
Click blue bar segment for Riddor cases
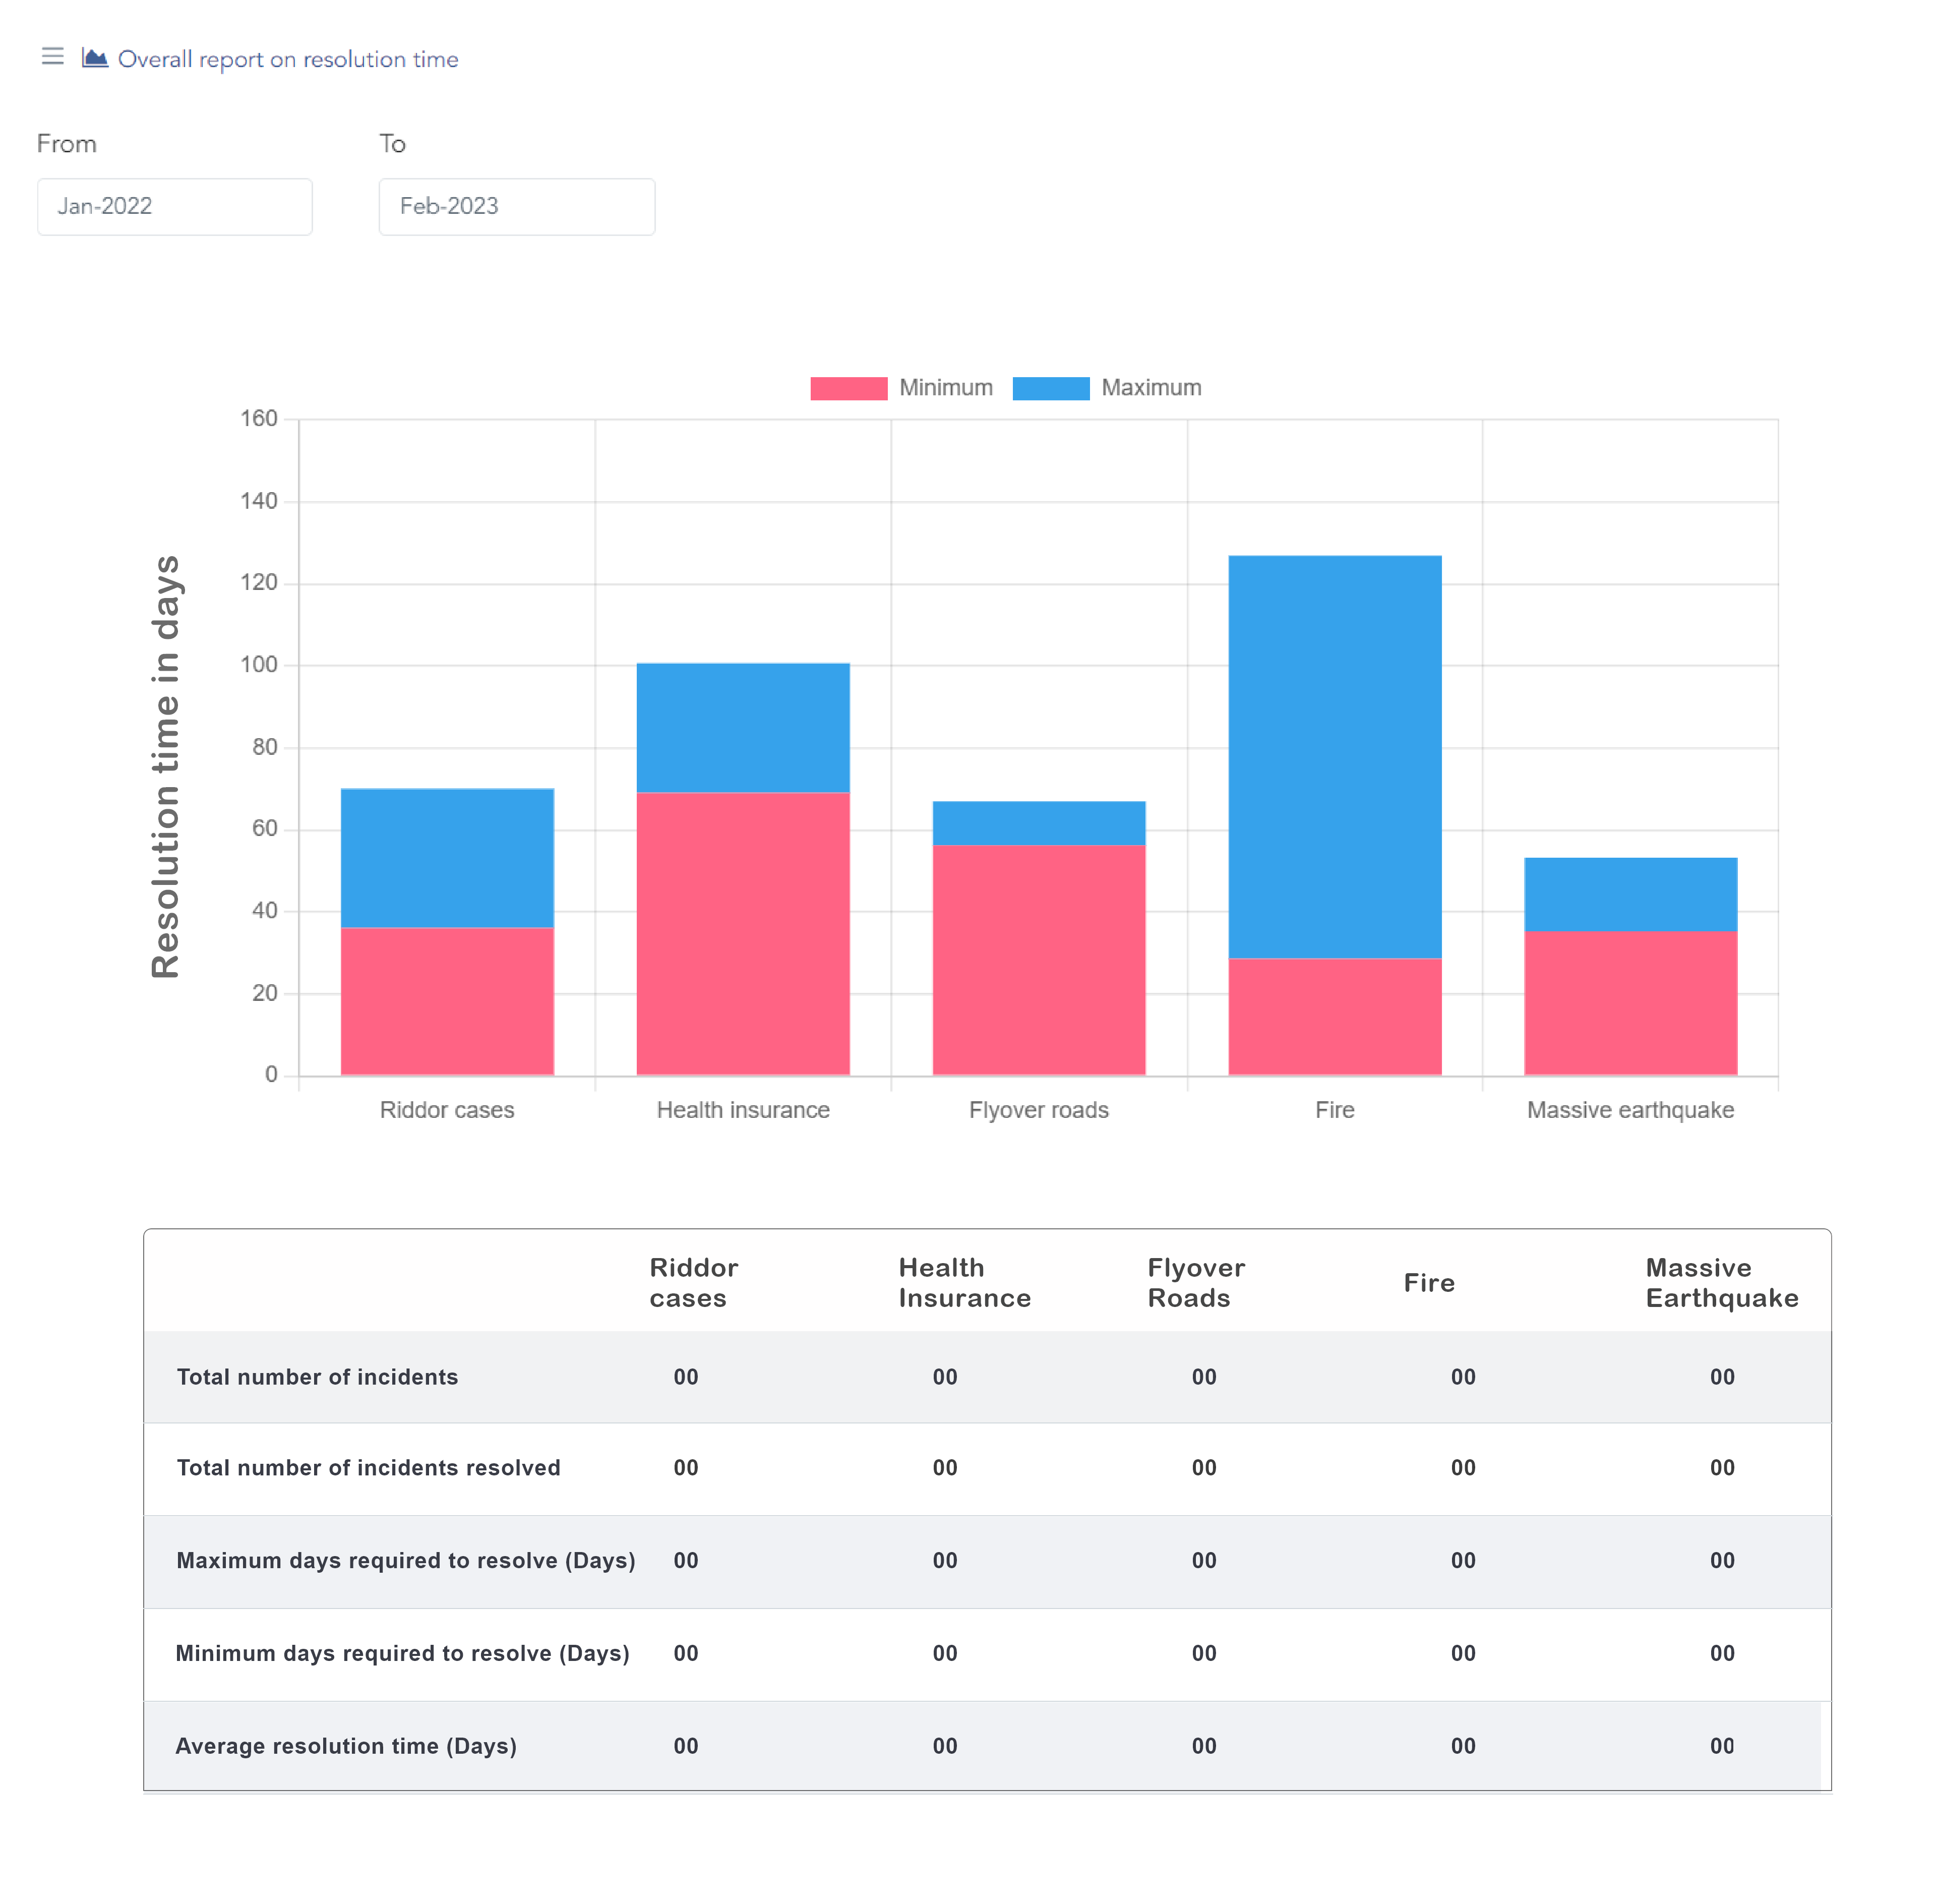(x=447, y=857)
